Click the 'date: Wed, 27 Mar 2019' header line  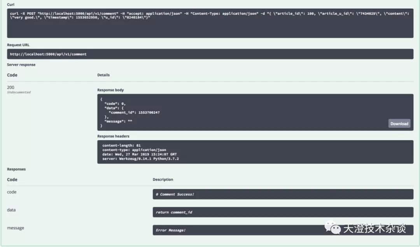[139, 155]
